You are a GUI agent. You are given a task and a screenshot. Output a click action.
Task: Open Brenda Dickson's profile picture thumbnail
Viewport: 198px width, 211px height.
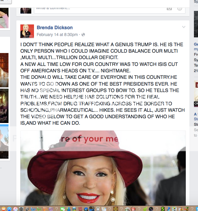pyautogui.click(x=27, y=31)
